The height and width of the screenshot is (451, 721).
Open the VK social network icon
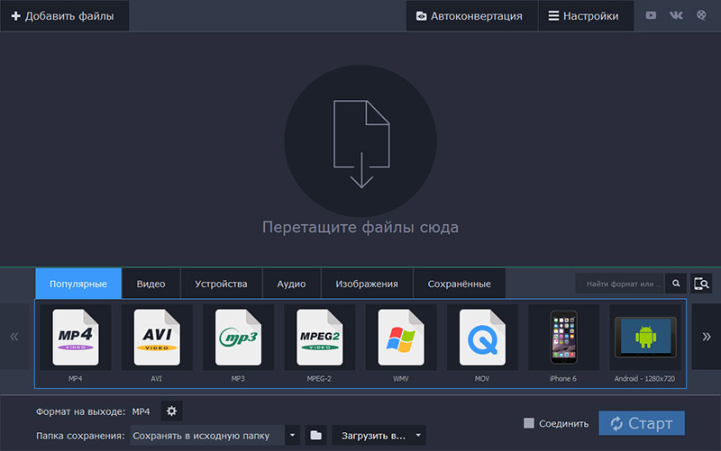676,15
